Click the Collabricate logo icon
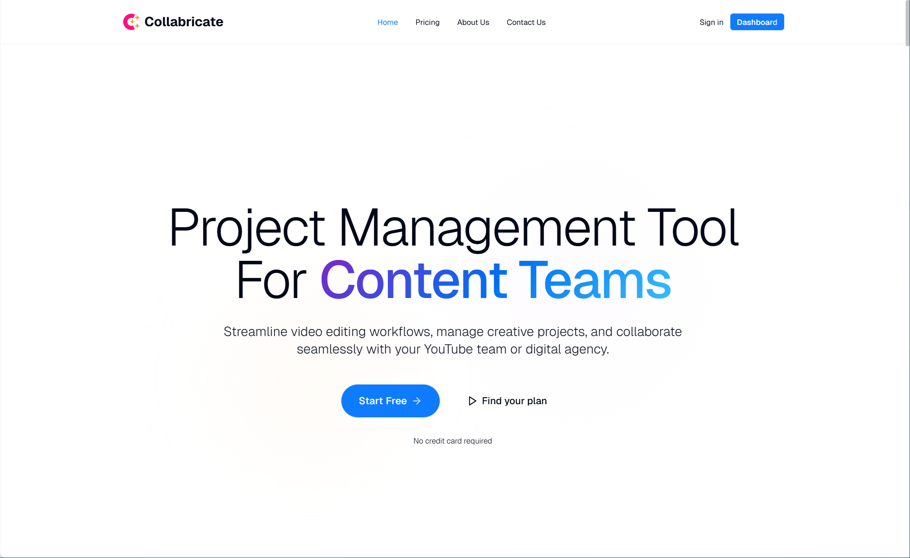The image size is (910, 558). 132,22
